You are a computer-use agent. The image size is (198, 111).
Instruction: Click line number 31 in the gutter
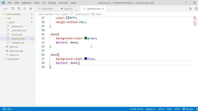point(43,34)
